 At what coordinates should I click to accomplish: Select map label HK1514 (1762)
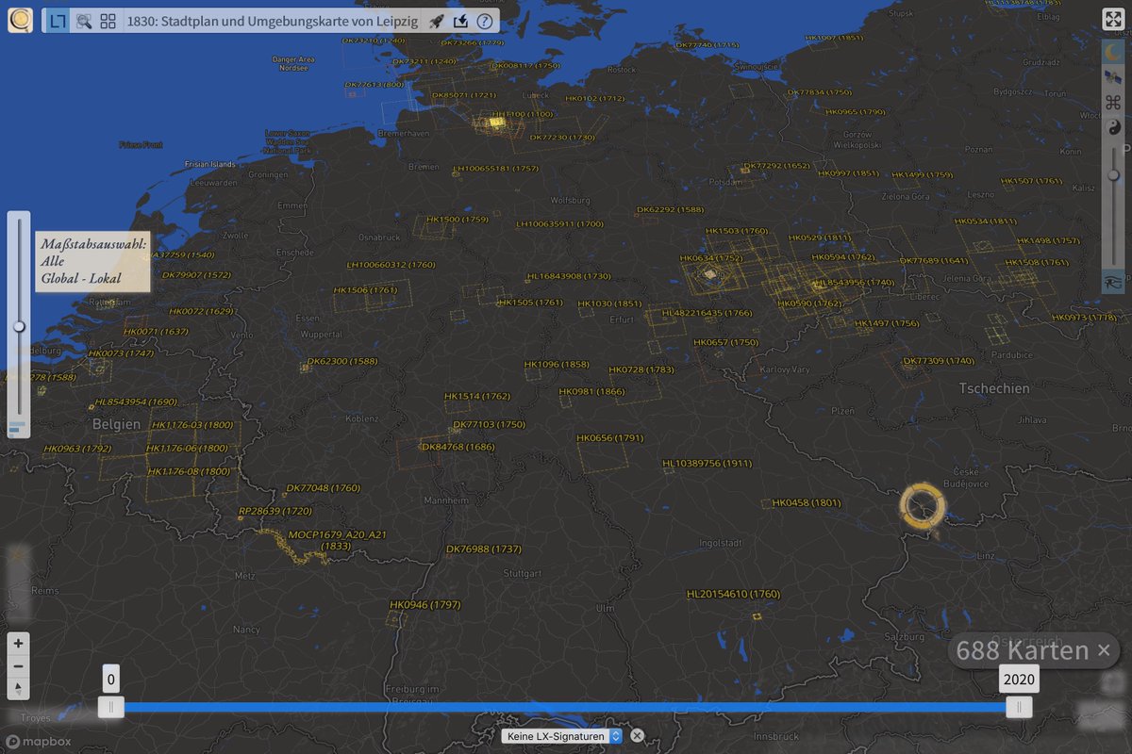[476, 397]
